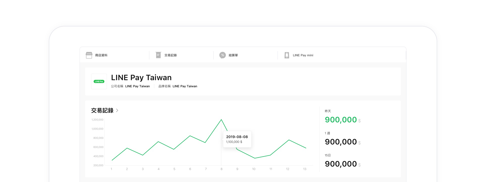The image size is (487, 182).
Task: Expand 交易記錄 with the chevron arrow
Action: click(117, 110)
